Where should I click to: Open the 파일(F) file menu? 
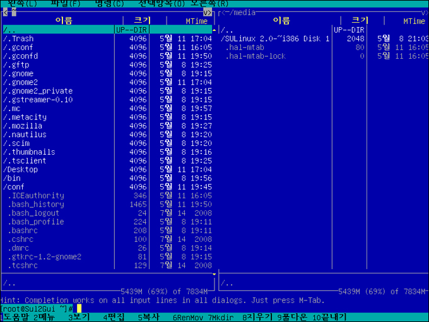(66, 3)
